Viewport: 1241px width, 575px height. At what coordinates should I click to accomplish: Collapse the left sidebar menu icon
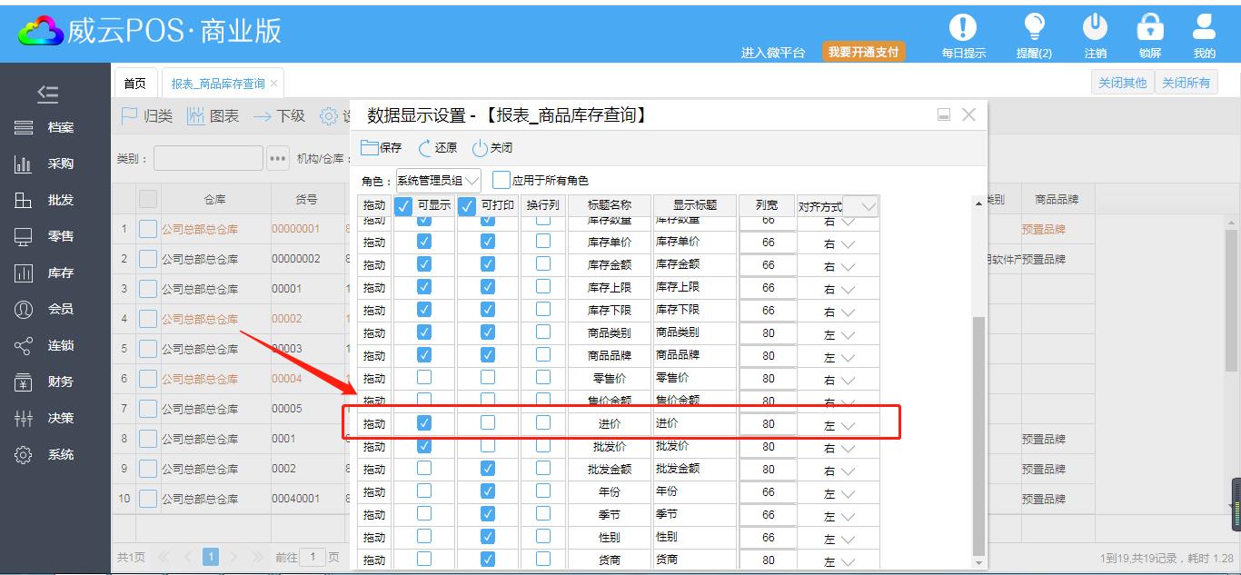pyautogui.click(x=47, y=94)
